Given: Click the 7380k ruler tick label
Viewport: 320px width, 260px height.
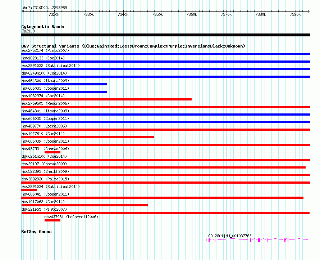Looking at the screenshot, I should coord(261,14).
